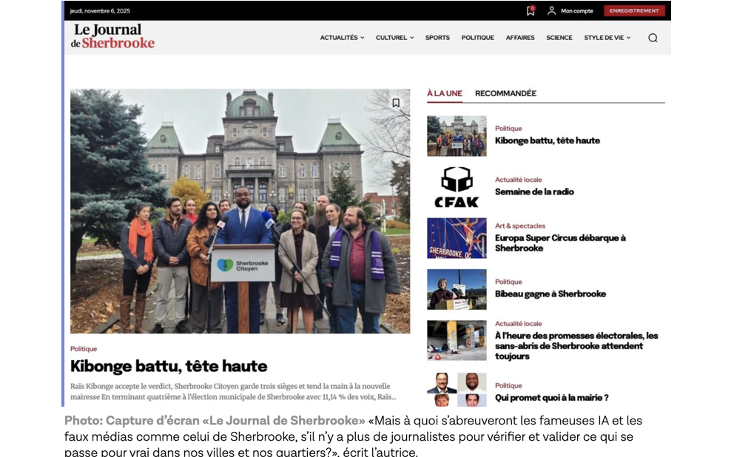Switch to the Recommandée tab

click(x=505, y=93)
